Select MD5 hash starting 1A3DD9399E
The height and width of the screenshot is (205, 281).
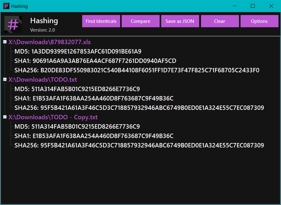(78, 52)
